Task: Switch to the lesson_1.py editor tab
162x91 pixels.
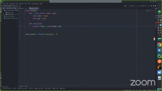Action: click(24, 8)
